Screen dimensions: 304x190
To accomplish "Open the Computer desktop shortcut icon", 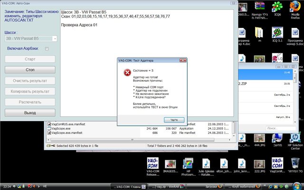I will pyautogui.click(x=277, y=140).
